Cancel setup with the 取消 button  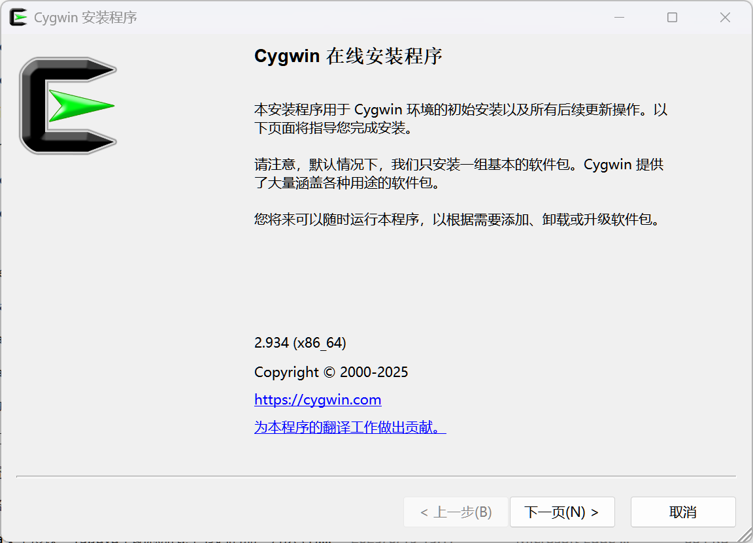683,512
